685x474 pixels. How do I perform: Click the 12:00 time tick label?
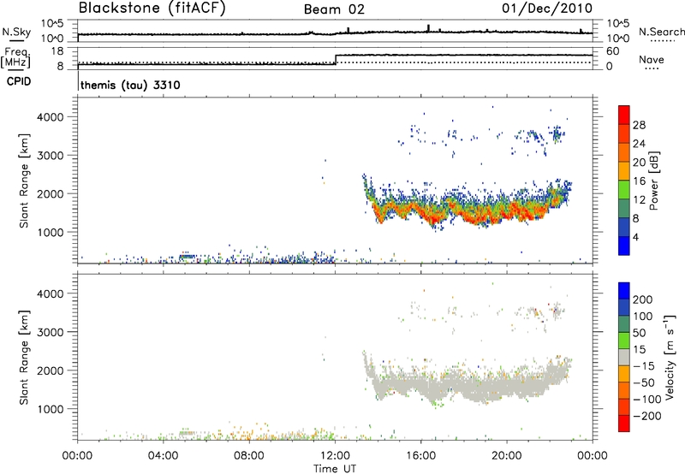(335, 456)
